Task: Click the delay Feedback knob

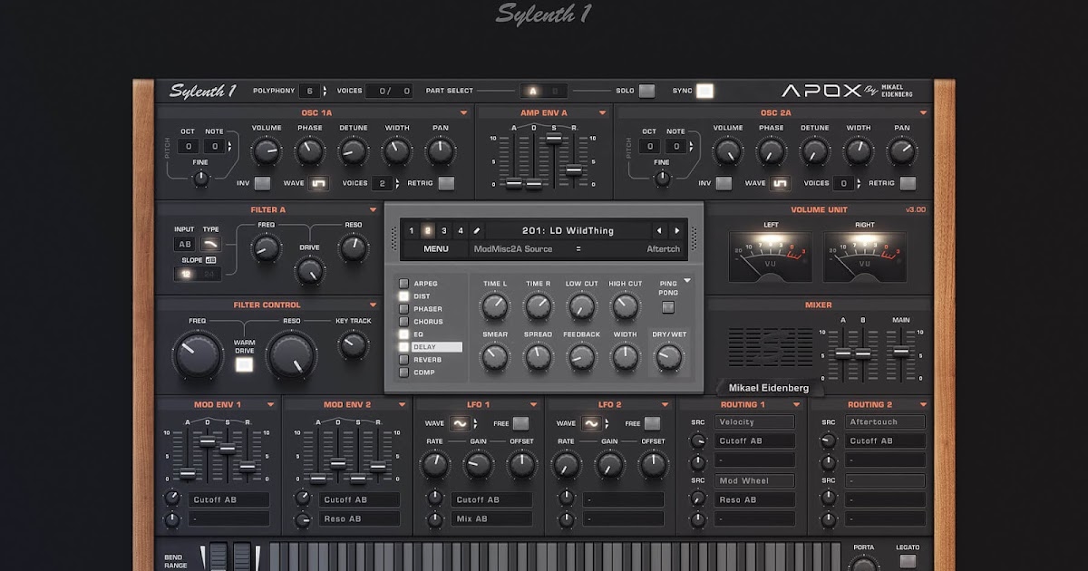Action: pyautogui.click(x=581, y=357)
